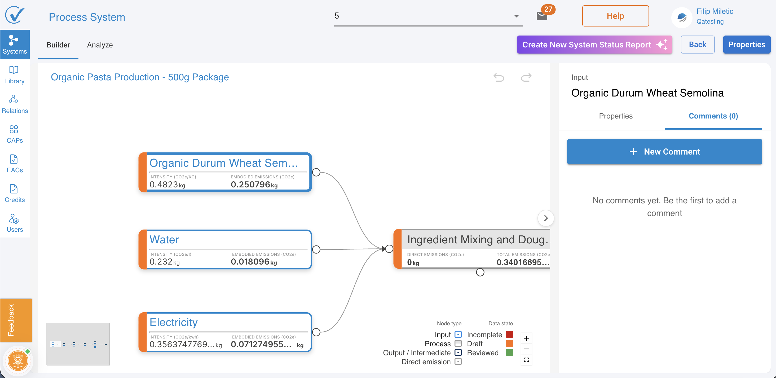The height and width of the screenshot is (378, 776).
Task: Click the mail notifications icon
Action: pos(542,16)
